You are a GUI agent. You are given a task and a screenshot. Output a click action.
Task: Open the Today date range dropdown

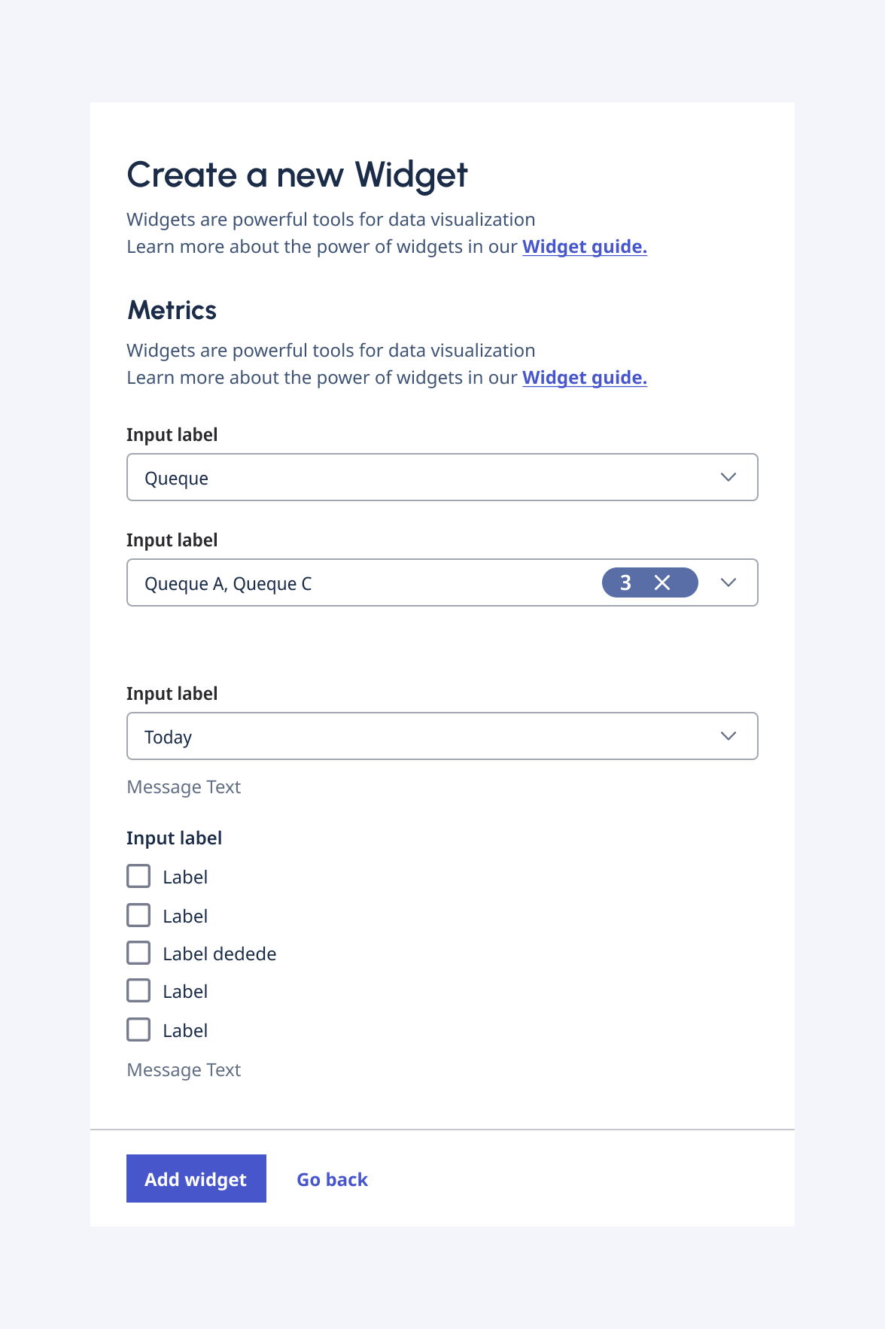coord(421,736)
